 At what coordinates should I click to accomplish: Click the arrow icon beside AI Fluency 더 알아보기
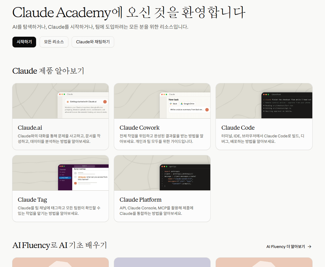310,247
